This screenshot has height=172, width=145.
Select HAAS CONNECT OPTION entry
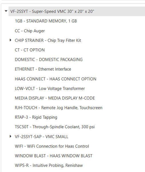click(55, 79)
